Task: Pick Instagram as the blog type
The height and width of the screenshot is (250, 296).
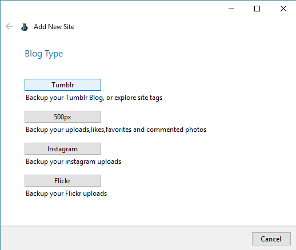Action: pos(63,148)
